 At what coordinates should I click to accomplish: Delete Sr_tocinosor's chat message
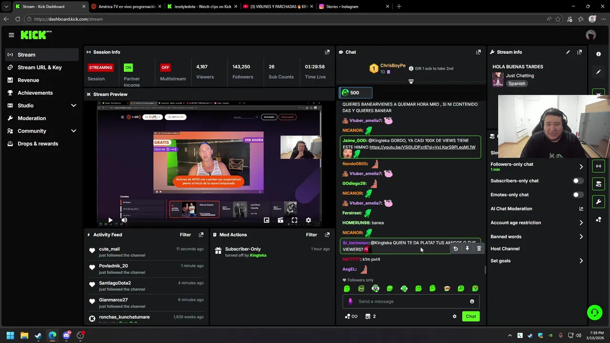tap(479, 248)
